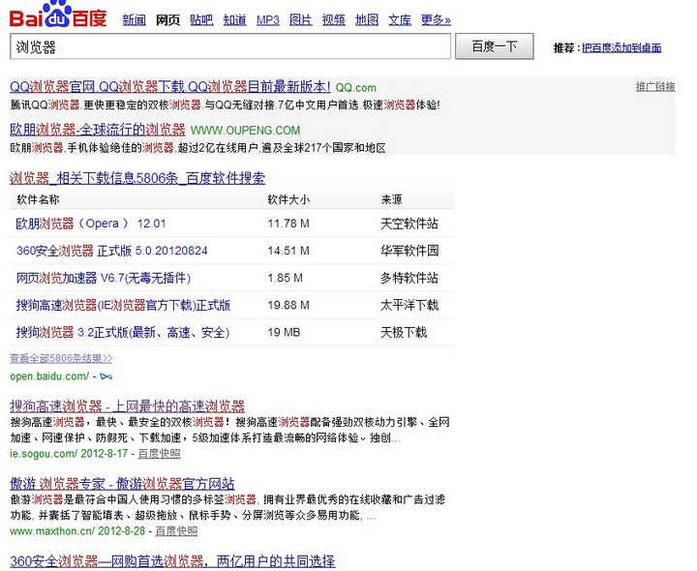Image resolution: width=697 pixels, height=571 pixels.
Task: Click 把百度添加到桌面 link
Action: 621,47
